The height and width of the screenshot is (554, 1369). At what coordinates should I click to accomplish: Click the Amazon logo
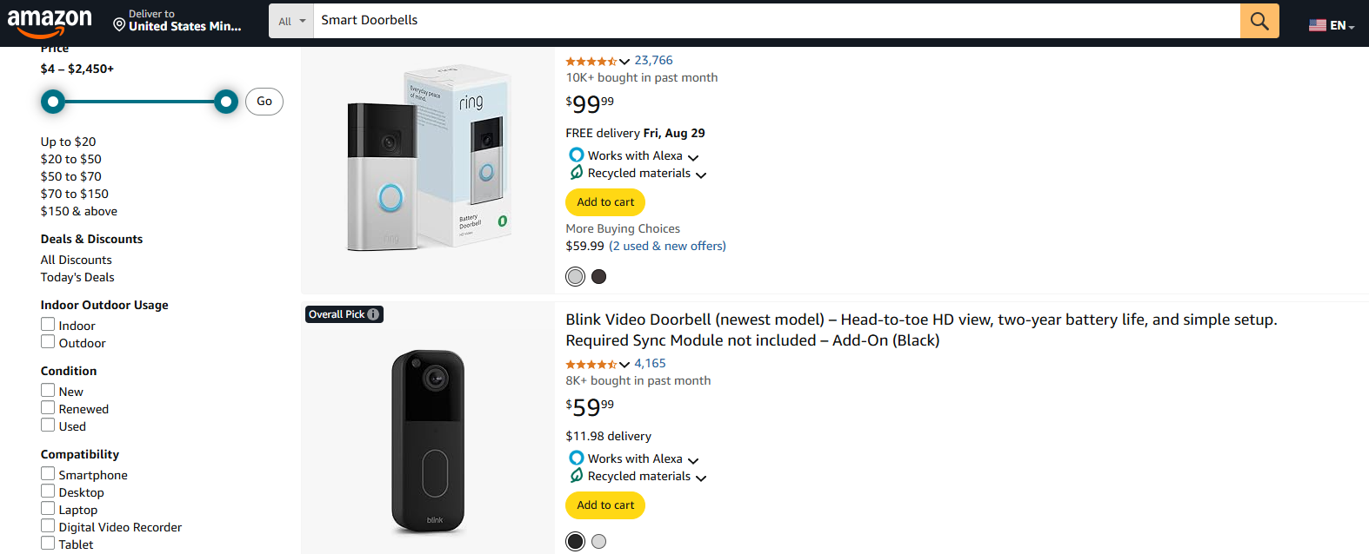point(50,21)
